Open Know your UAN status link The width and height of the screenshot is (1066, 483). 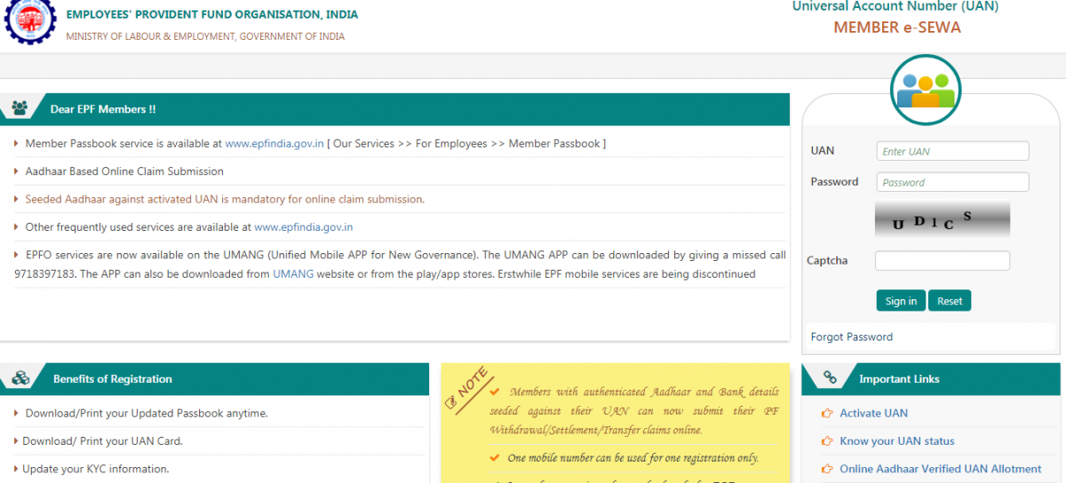[897, 440]
